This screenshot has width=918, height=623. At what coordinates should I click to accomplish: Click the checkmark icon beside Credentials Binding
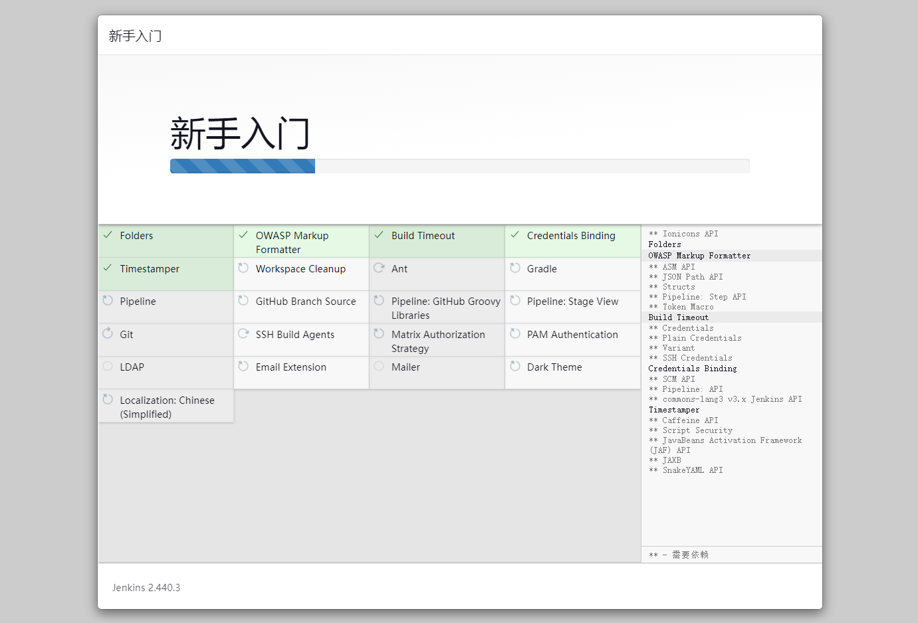coord(515,235)
